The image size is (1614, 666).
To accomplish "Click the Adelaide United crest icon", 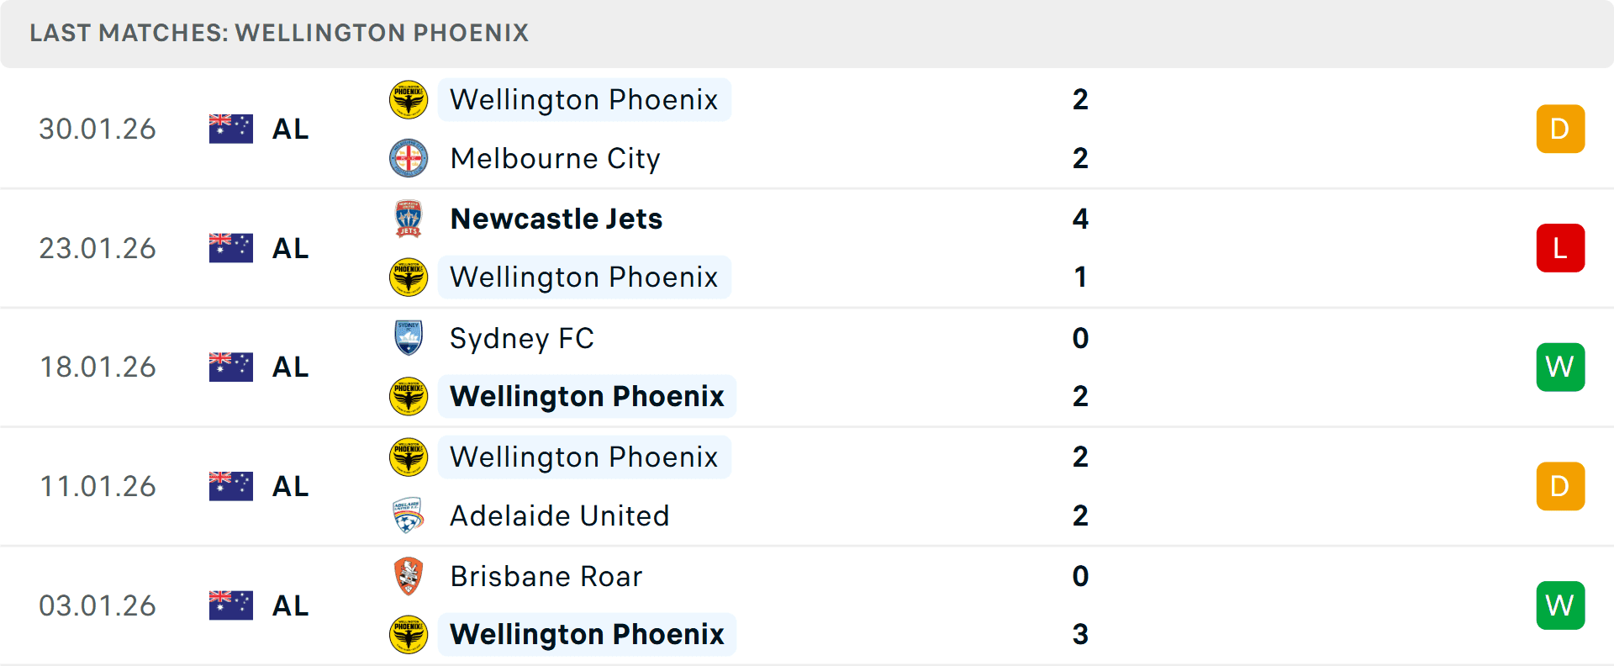I will coord(409,515).
